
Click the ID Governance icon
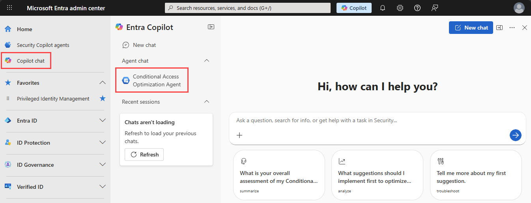[x=8, y=165]
